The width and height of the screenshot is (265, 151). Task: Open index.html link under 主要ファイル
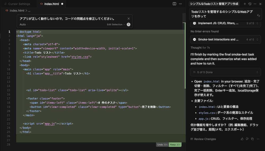207,107
